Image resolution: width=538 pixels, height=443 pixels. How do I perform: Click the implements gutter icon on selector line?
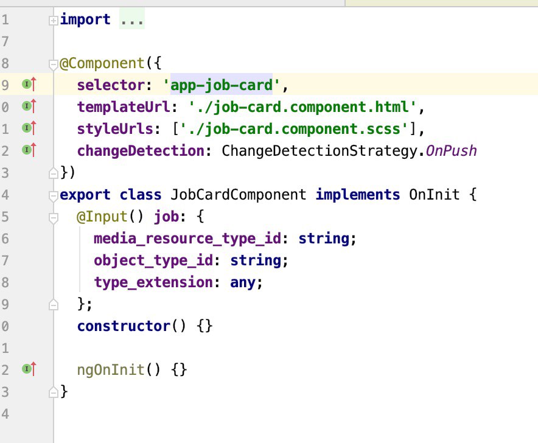[x=29, y=84]
